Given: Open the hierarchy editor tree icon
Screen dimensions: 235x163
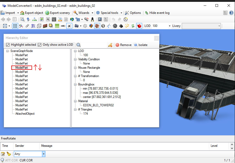Looking at the screenshot, I should pos(34,19).
